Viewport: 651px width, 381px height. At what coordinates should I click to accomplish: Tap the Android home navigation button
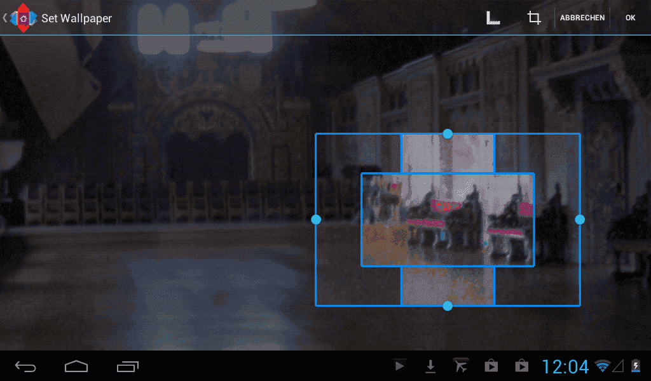[76, 366]
